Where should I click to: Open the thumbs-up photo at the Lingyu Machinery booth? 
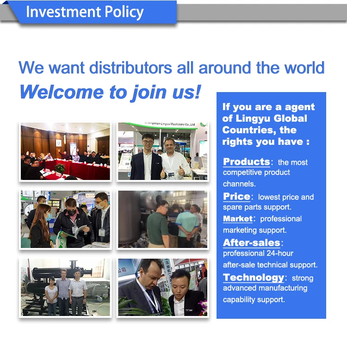pos(163,151)
